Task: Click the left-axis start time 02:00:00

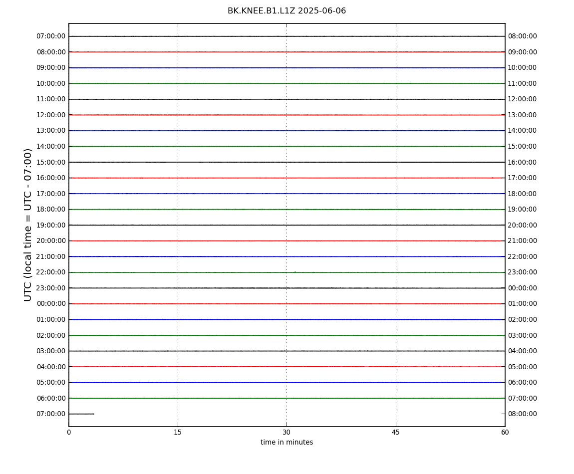Action: pos(51,335)
